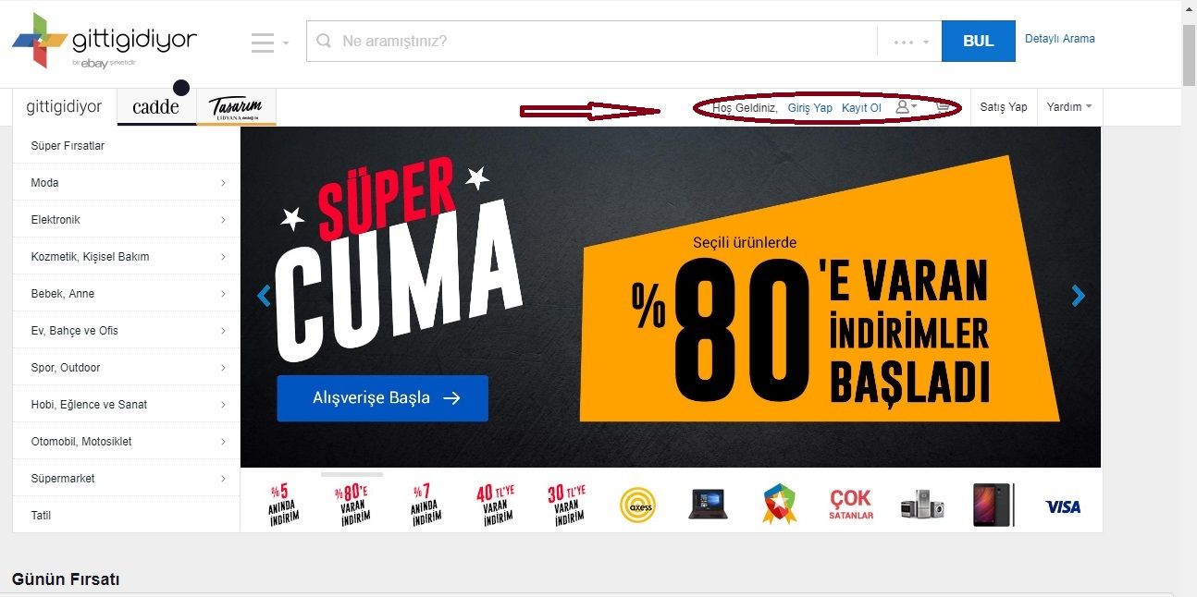This screenshot has height=597, width=1197.
Task: Switch to the Tasarım tab
Action: [x=236, y=107]
